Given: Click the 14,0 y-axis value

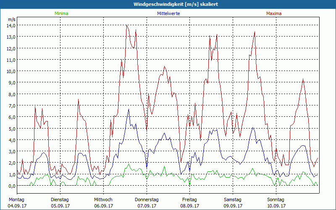Looking at the screenshot, I should coord(11,26).
